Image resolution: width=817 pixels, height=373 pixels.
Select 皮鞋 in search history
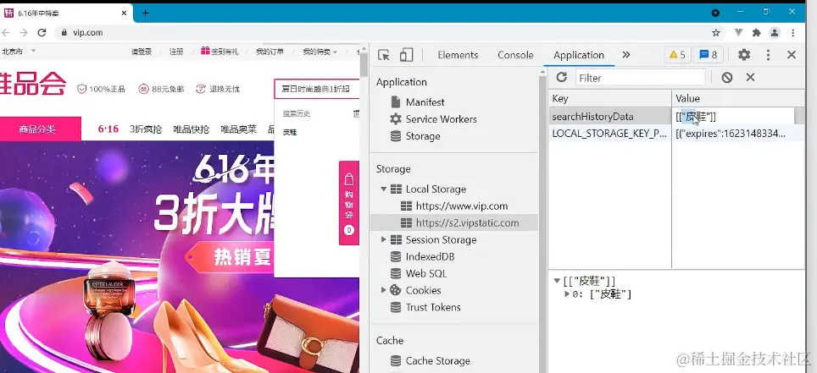[290, 132]
